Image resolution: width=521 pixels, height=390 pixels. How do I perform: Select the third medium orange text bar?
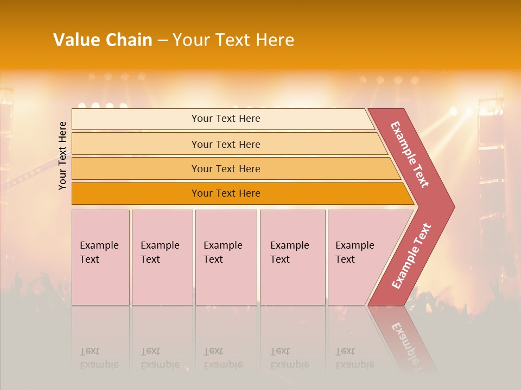225,168
